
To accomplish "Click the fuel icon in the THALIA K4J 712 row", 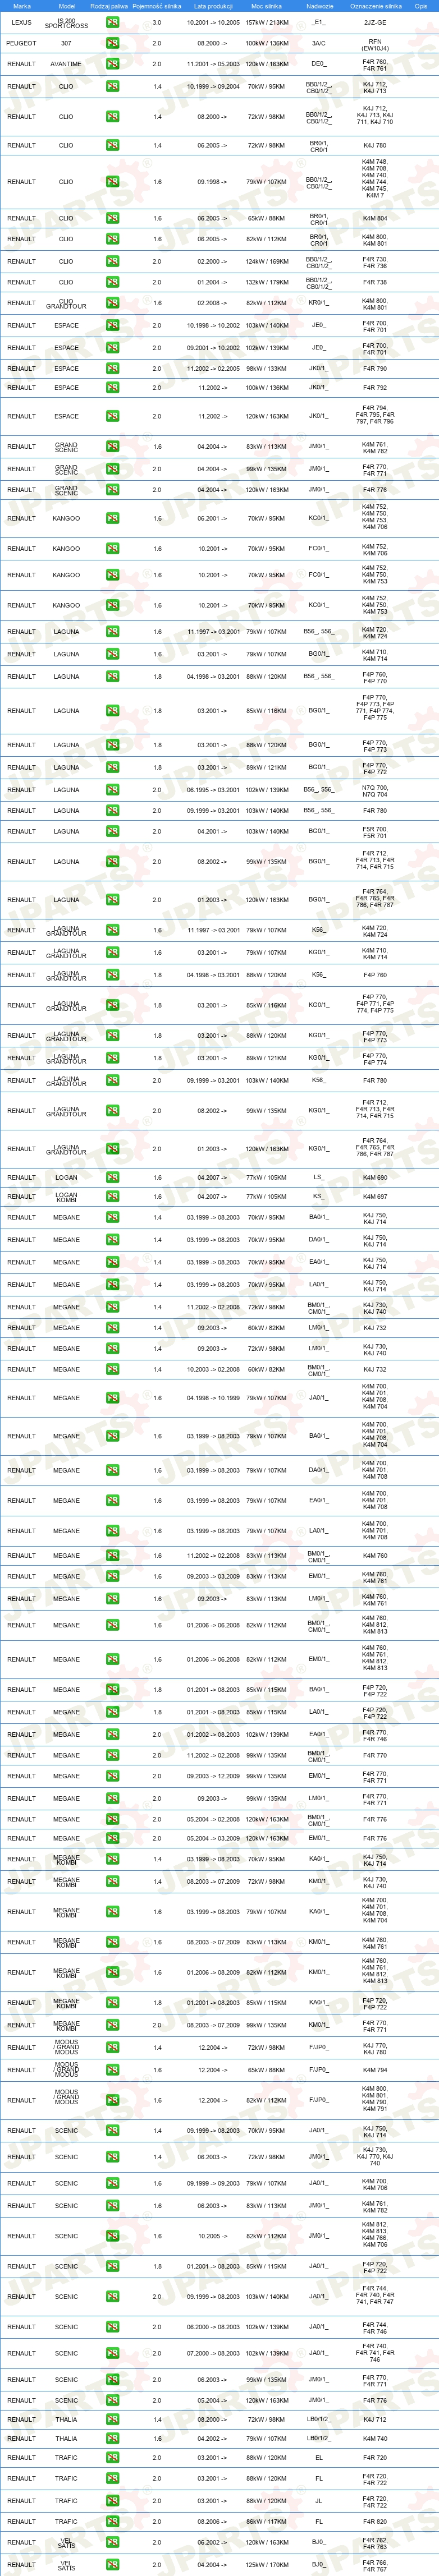I will (112, 2420).
